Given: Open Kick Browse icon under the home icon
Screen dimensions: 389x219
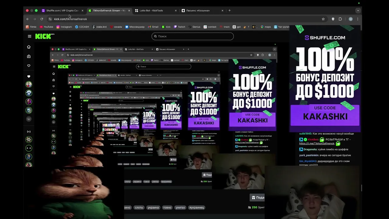Looking at the screenshot, I should (29, 56).
